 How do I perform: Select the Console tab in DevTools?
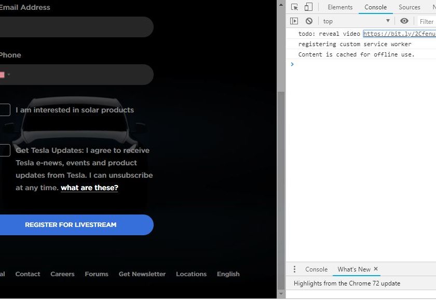(376, 7)
